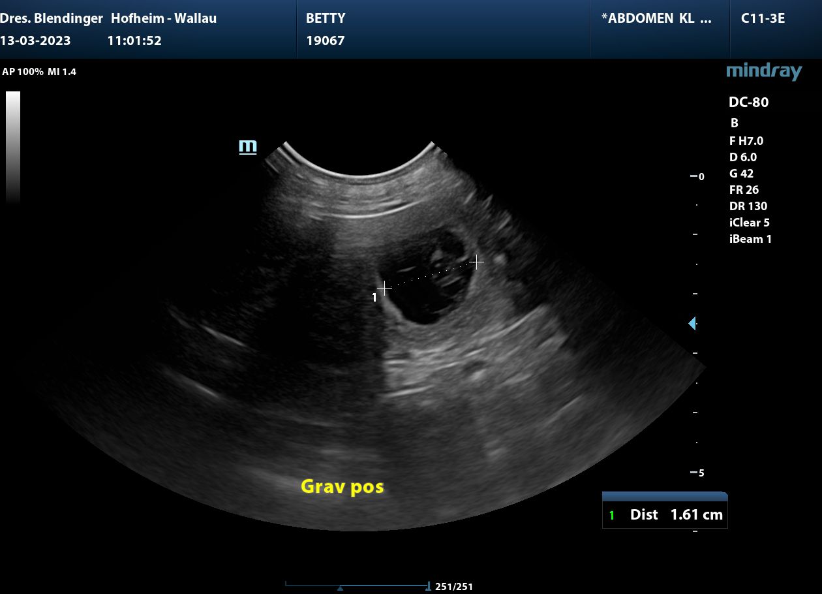Click the 251/251 frame counter
This screenshot has width=822, height=594.
coord(453,587)
